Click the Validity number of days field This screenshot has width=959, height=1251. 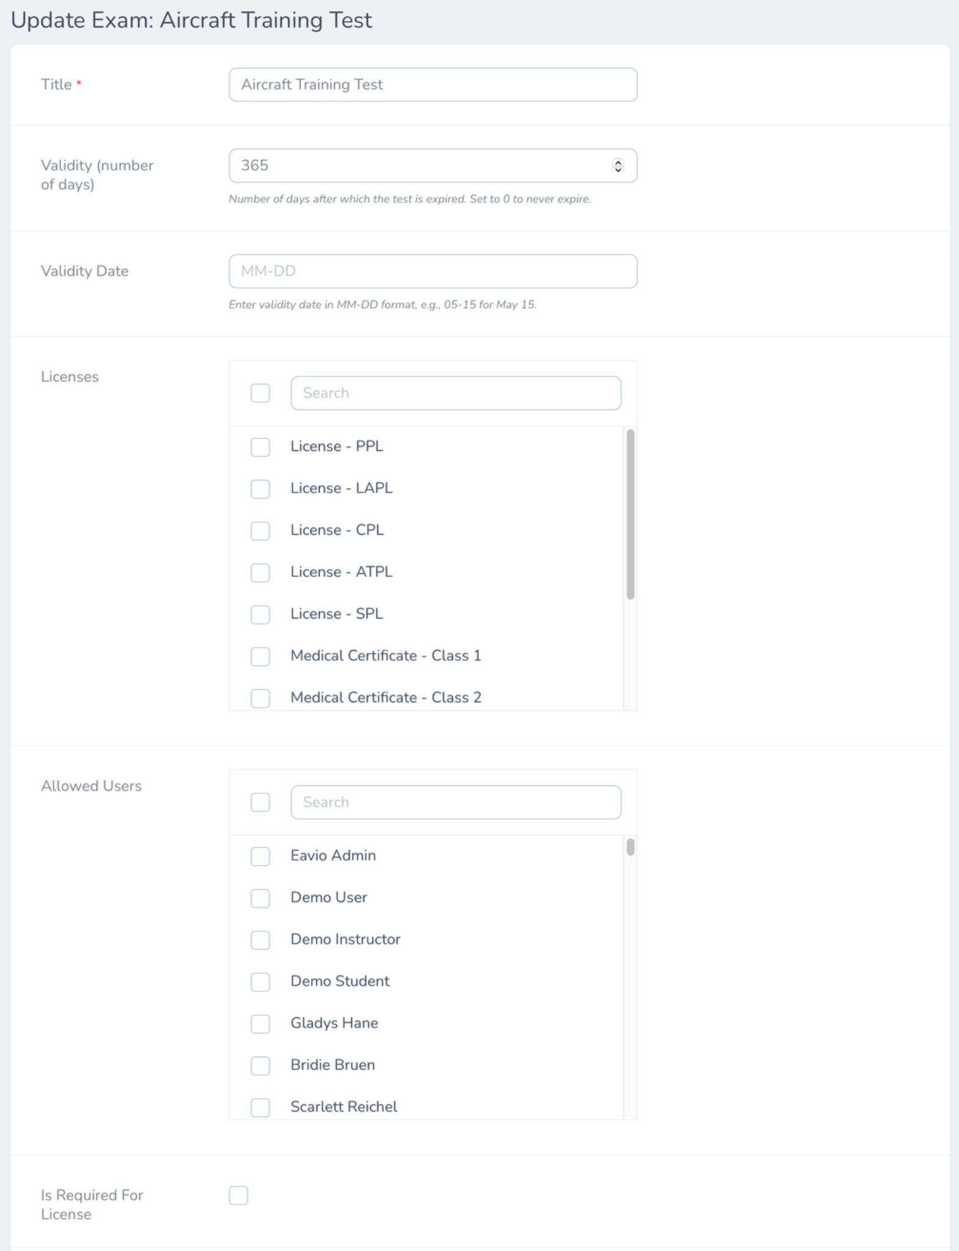coord(433,166)
